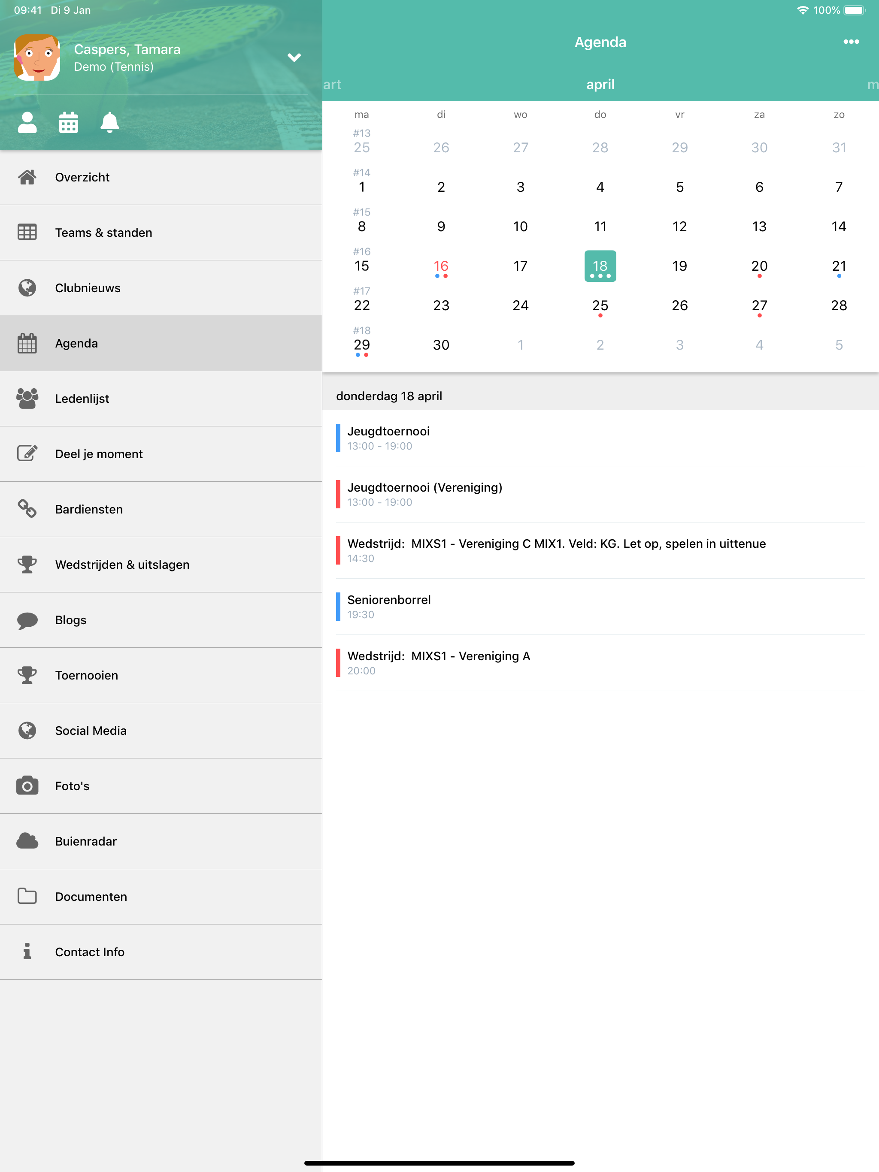
Task: Click the Deel je moment edit icon
Action: pos(27,453)
